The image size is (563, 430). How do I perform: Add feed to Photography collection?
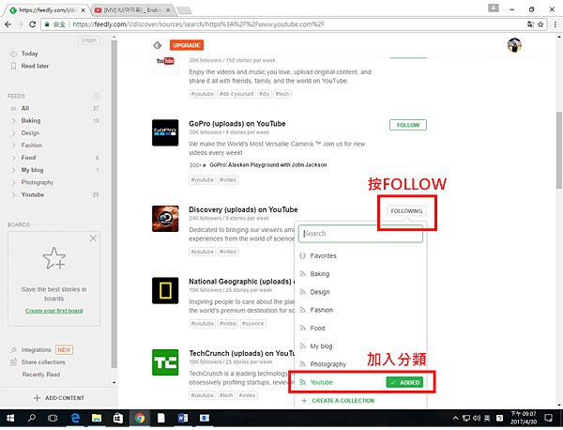click(360, 364)
